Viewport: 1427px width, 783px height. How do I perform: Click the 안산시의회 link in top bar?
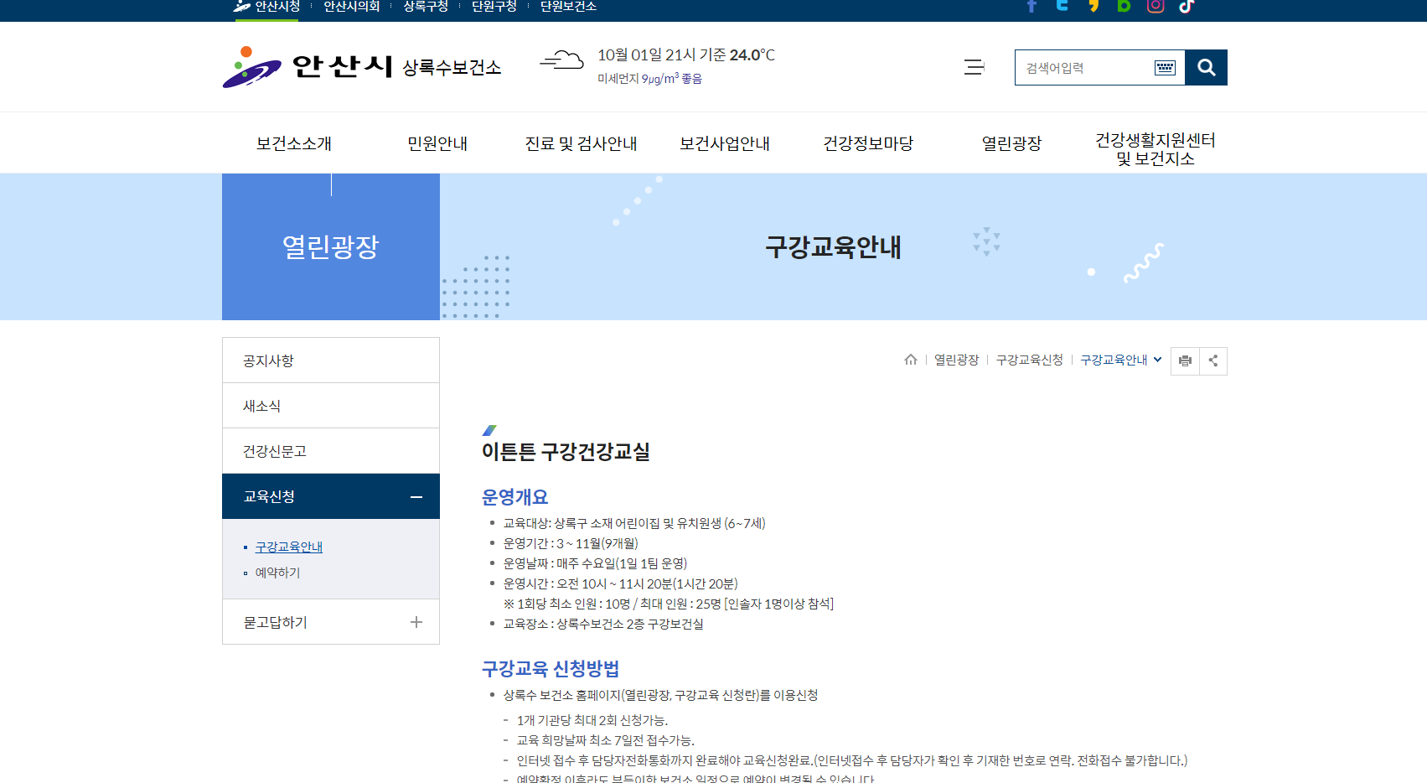click(x=352, y=7)
